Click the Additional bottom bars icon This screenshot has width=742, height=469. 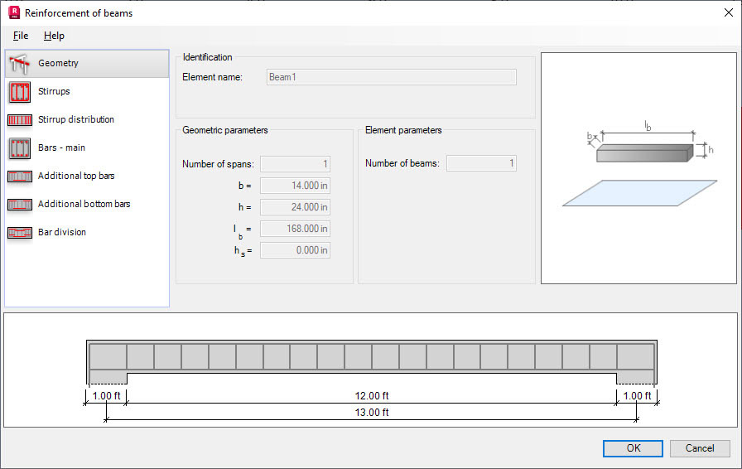click(x=20, y=205)
